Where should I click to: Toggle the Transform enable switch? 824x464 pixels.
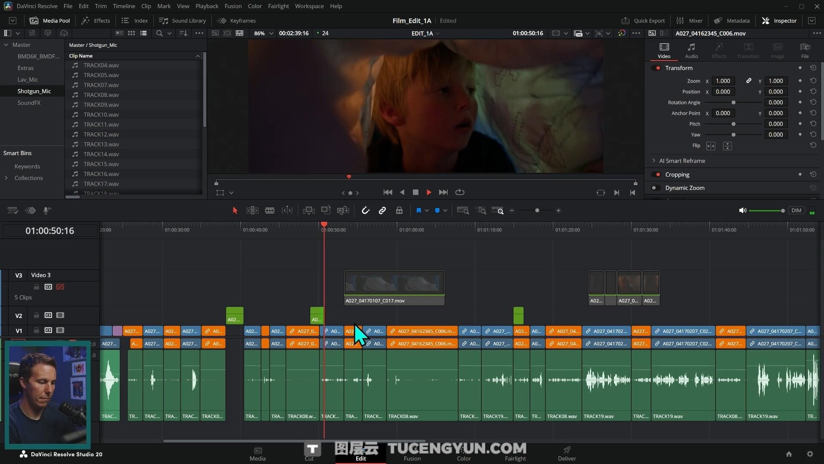[656, 68]
